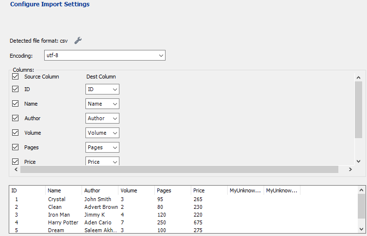
Task: Open the Author destination column dropdown
Action: 102,118
